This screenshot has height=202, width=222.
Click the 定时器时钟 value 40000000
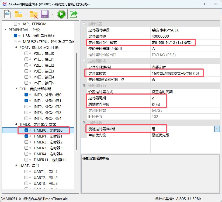point(185,36)
